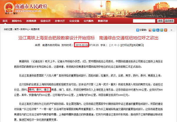Set font size to 小
177x122 pixels.
pos(118,45)
